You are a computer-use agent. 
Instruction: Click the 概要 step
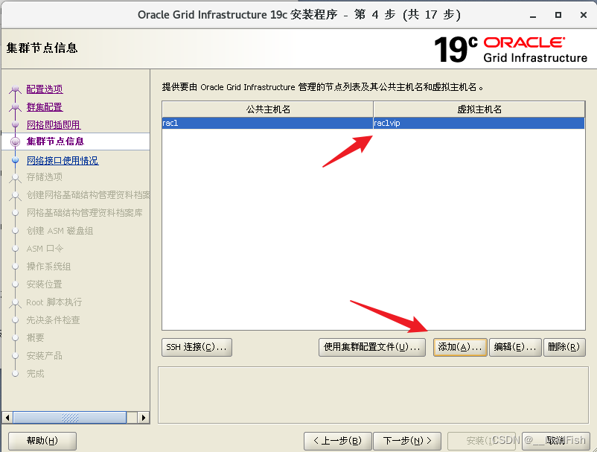[x=36, y=338]
